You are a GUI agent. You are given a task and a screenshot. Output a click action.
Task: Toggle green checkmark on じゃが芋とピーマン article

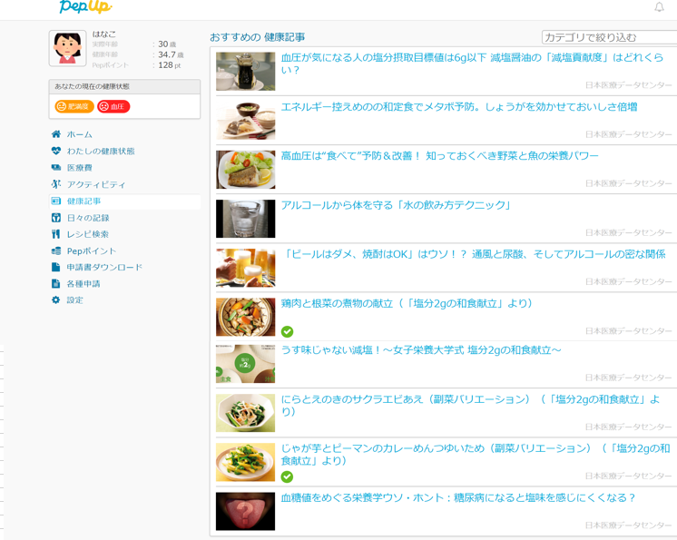(x=287, y=476)
